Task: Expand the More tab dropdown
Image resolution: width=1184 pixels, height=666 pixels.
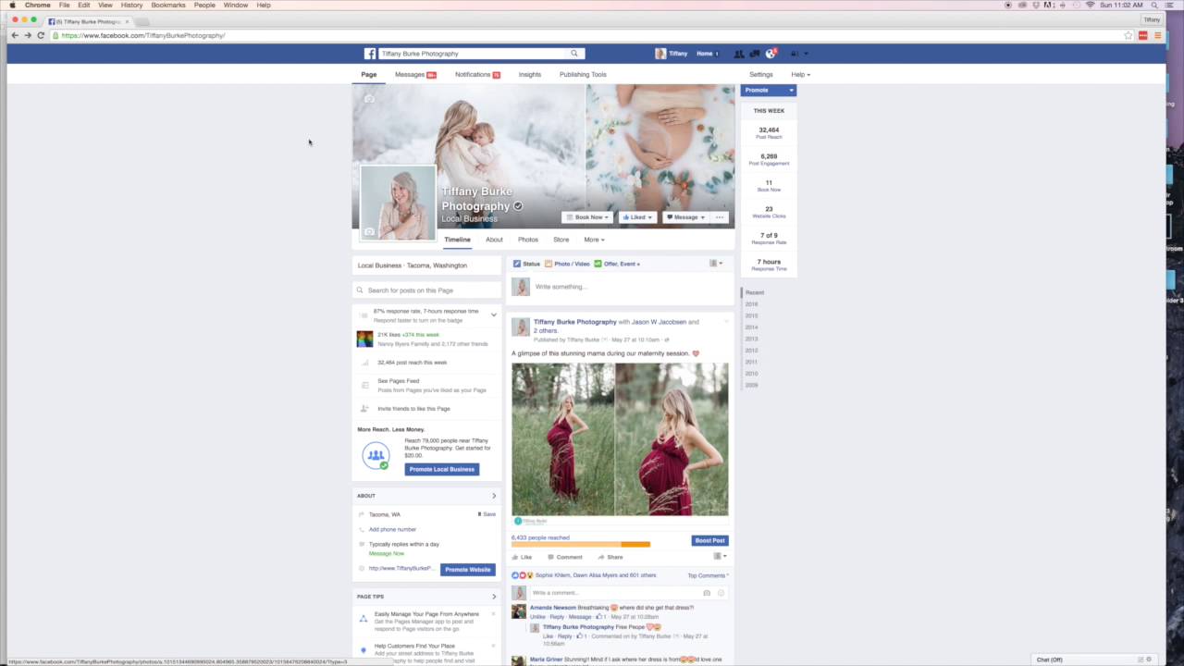Action: coord(594,240)
